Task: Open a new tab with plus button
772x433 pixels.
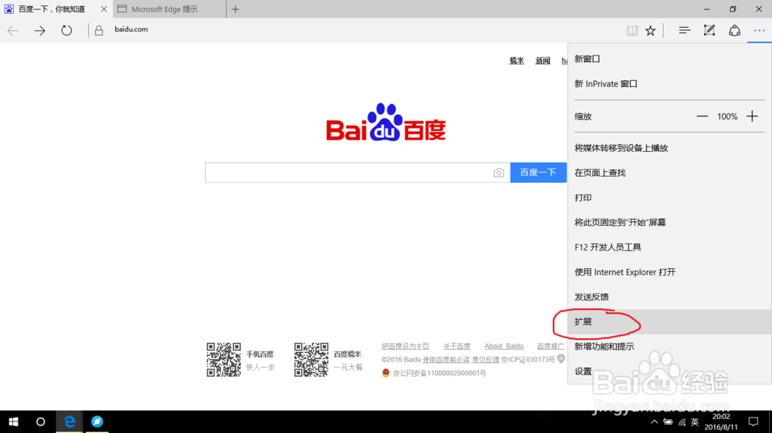Action: [235, 9]
